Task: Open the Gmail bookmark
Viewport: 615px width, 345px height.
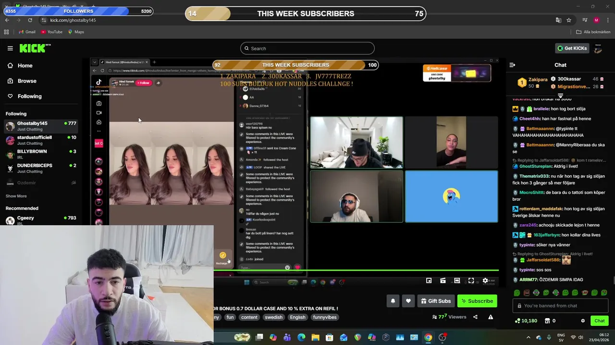Action: (26, 32)
